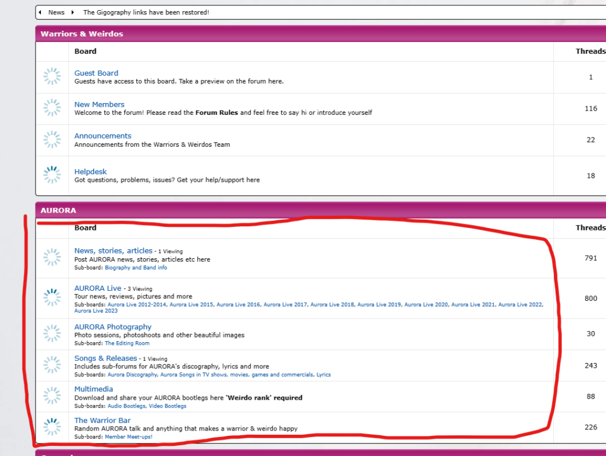Click the Gigography links restored news text
The width and height of the screenshot is (606, 456).
click(146, 12)
